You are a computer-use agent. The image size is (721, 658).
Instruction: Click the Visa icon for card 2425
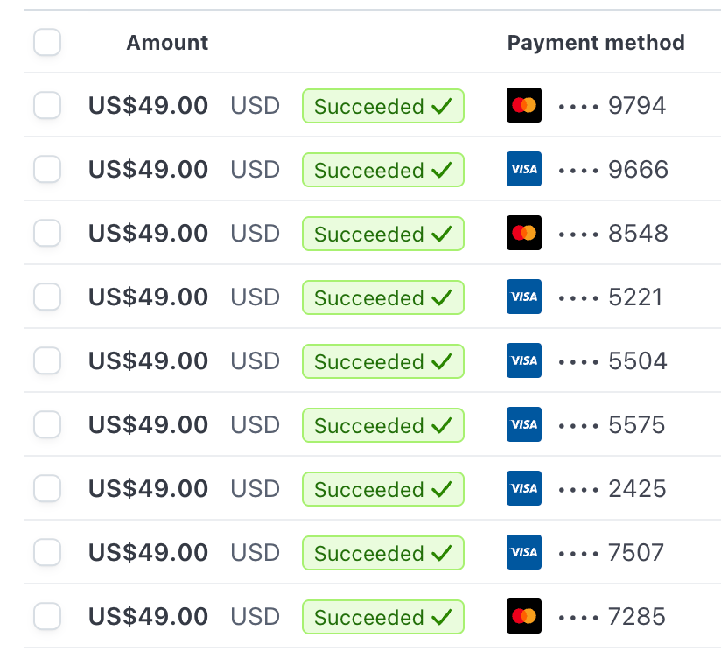coord(524,488)
